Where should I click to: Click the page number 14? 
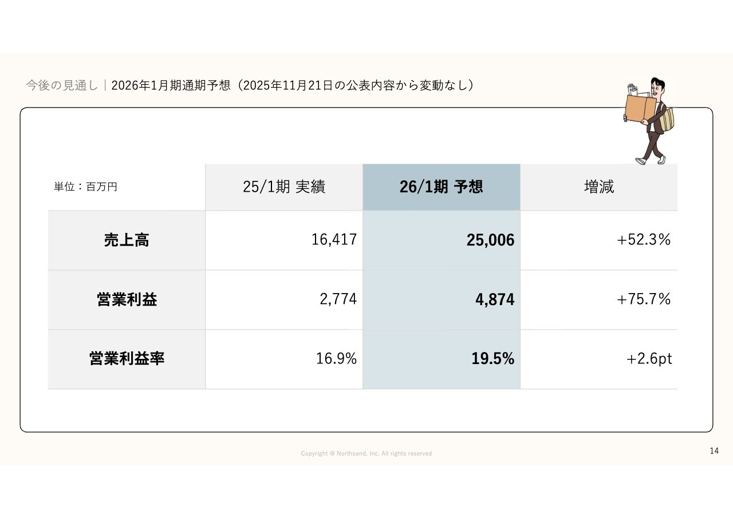click(x=714, y=451)
